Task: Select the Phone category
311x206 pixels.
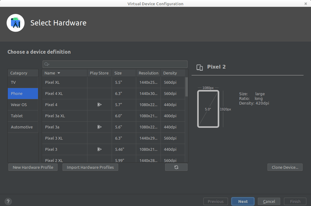Action: [23, 93]
